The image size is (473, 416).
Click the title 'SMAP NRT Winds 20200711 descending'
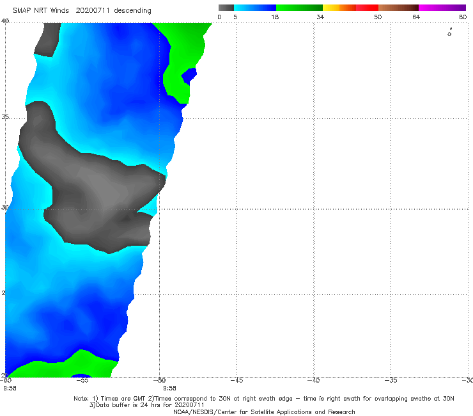click(82, 11)
